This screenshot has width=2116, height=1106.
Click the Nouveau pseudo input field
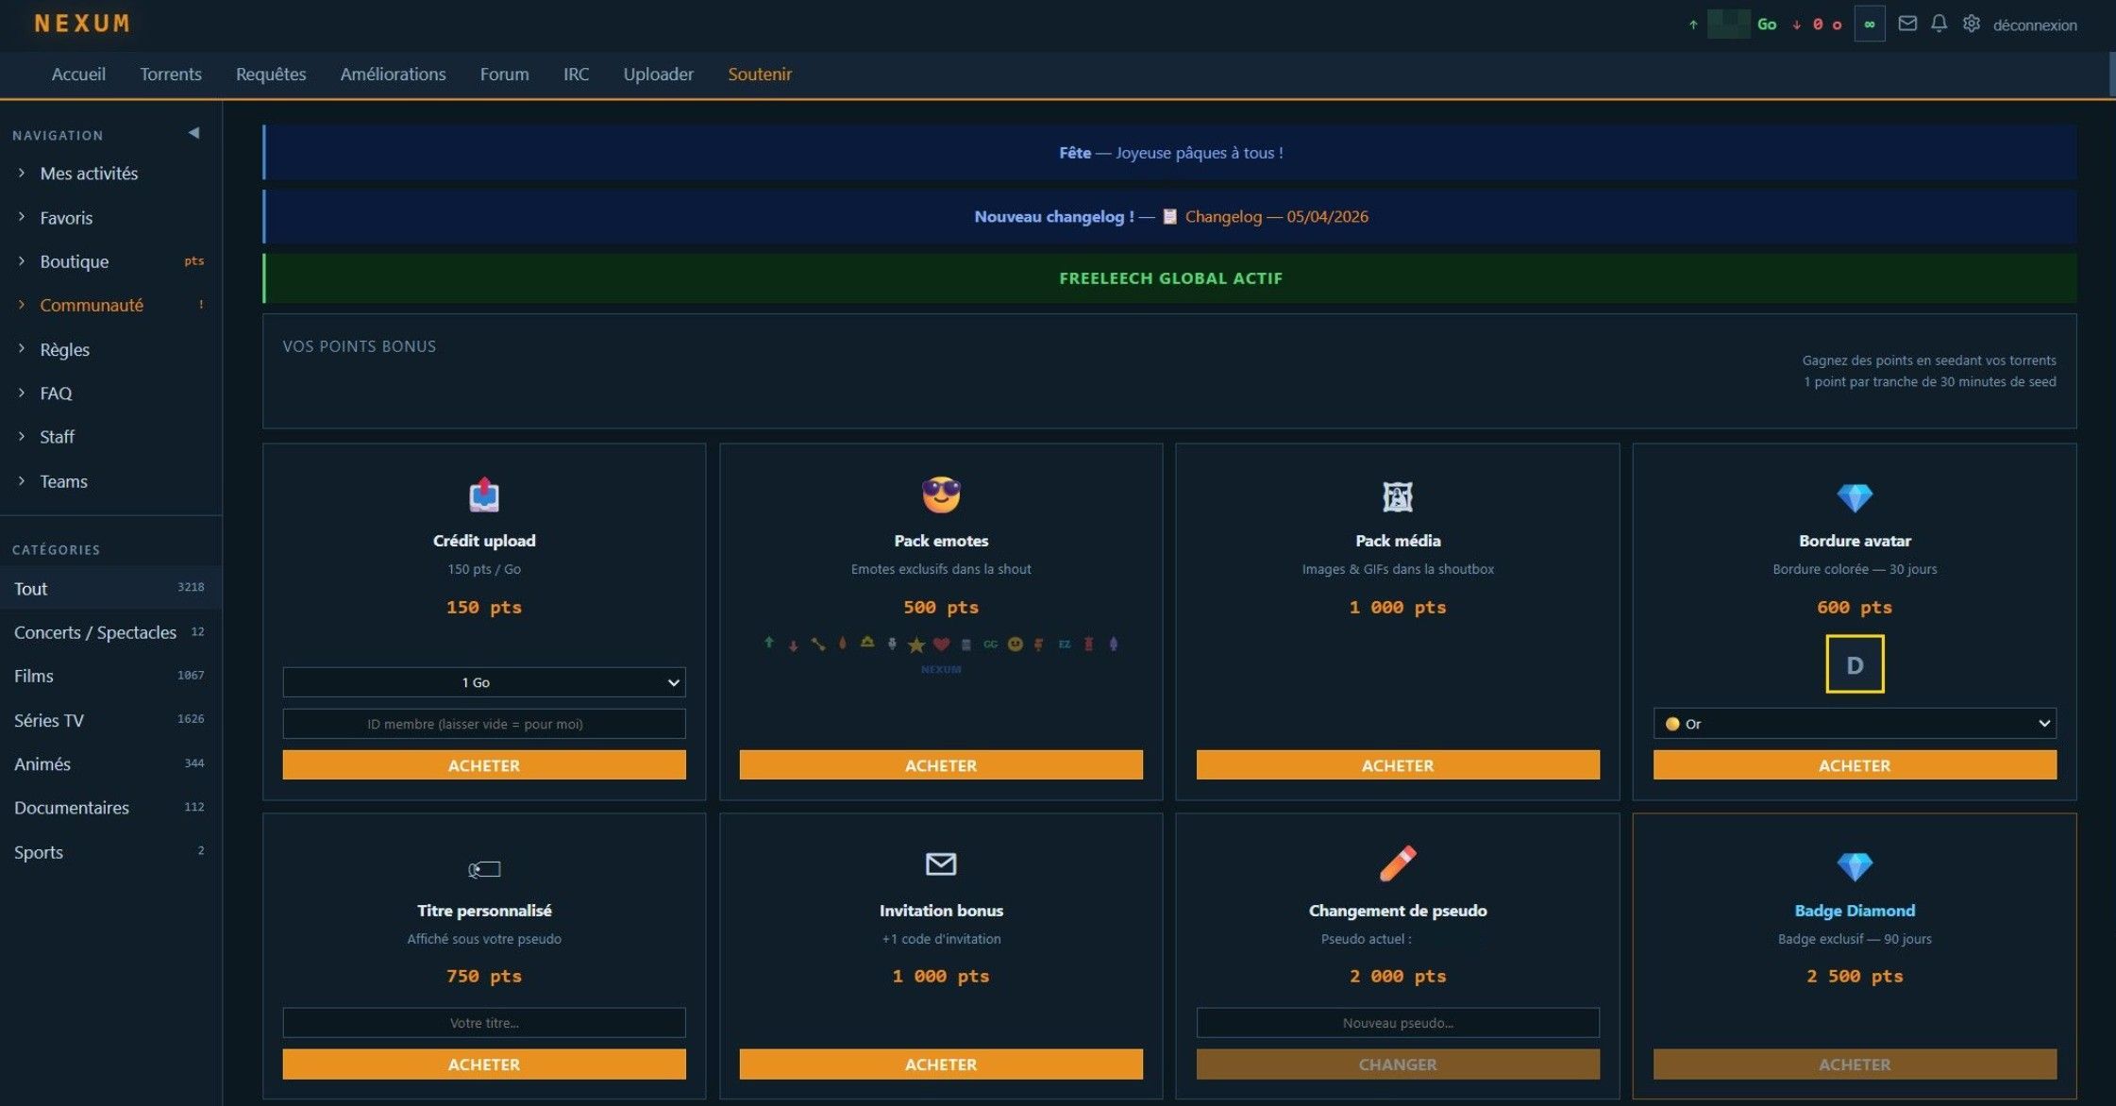[1398, 1023]
